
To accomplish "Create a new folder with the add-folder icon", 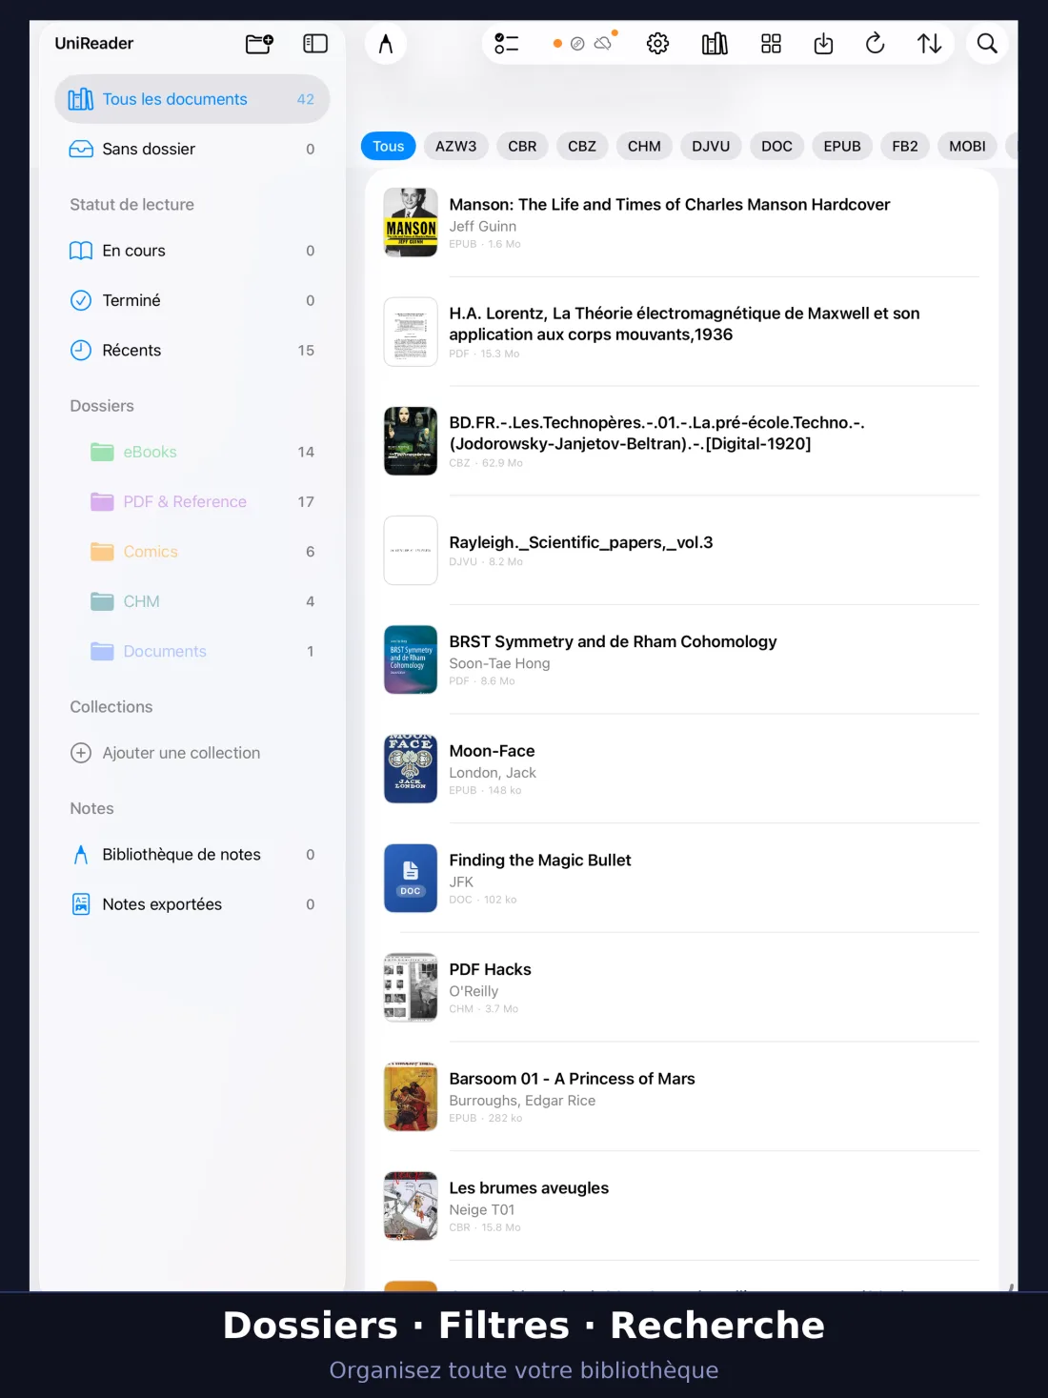I will pos(259,44).
